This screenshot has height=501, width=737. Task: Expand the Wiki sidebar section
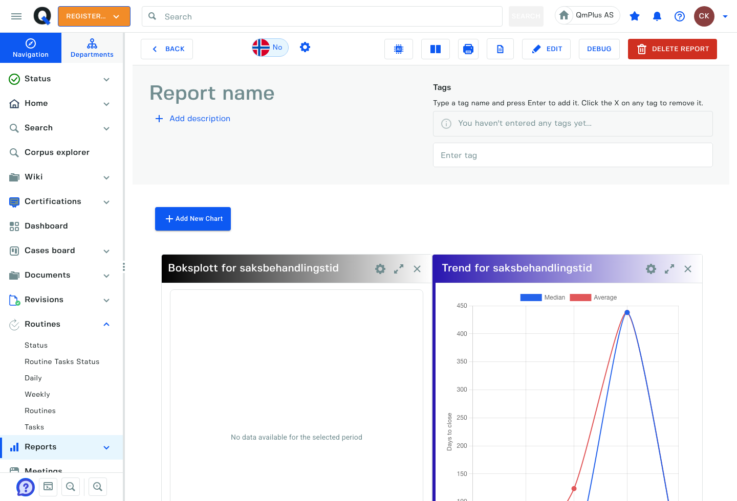coord(106,177)
